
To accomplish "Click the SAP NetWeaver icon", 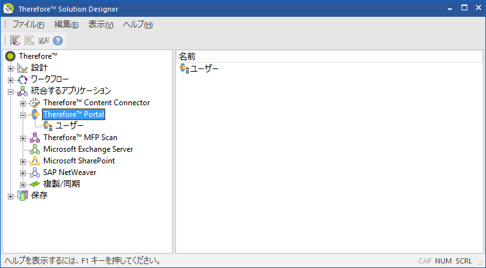I will click(x=35, y=172).
